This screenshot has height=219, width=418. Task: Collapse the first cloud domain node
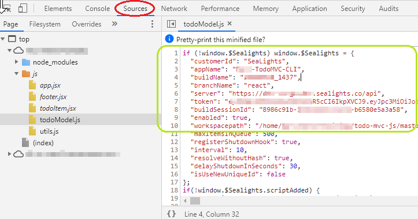10,50
